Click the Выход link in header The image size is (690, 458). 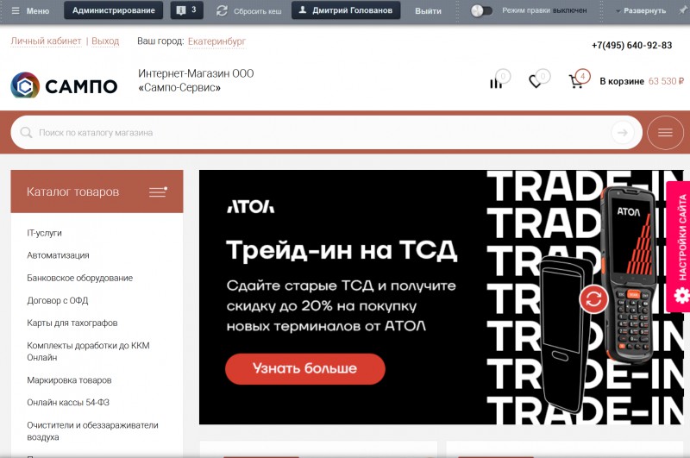pyautogui.click(x=105, y=41)
